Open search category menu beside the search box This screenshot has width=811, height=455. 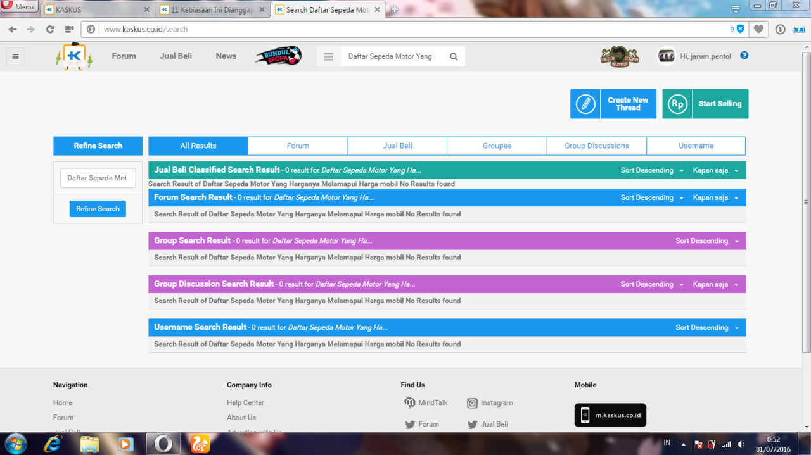point(328,56)
